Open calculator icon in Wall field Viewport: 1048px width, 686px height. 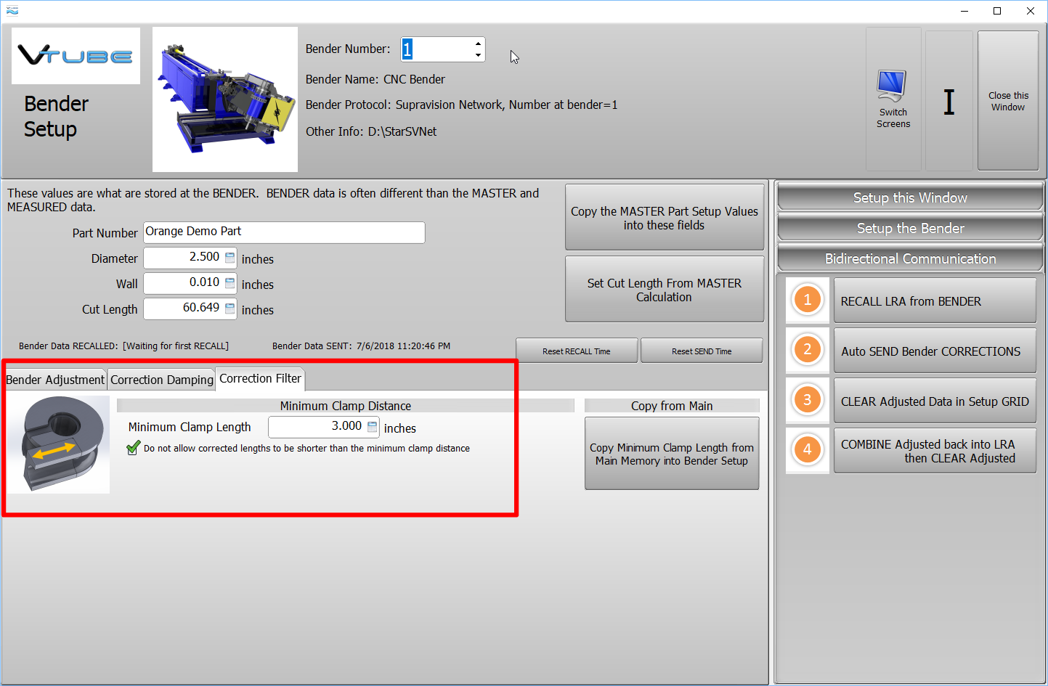pyautogui.click(x=229, y=283)
